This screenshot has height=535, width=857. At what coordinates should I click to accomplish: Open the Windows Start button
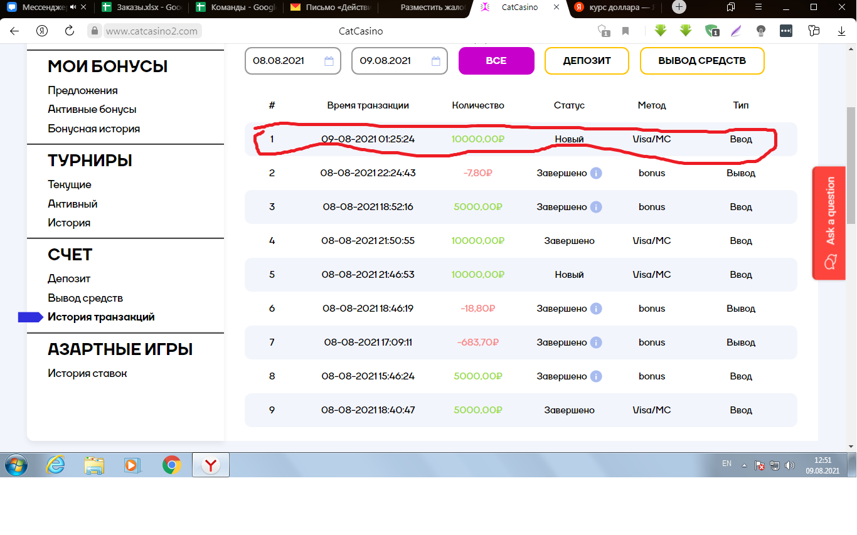point(16,465)
